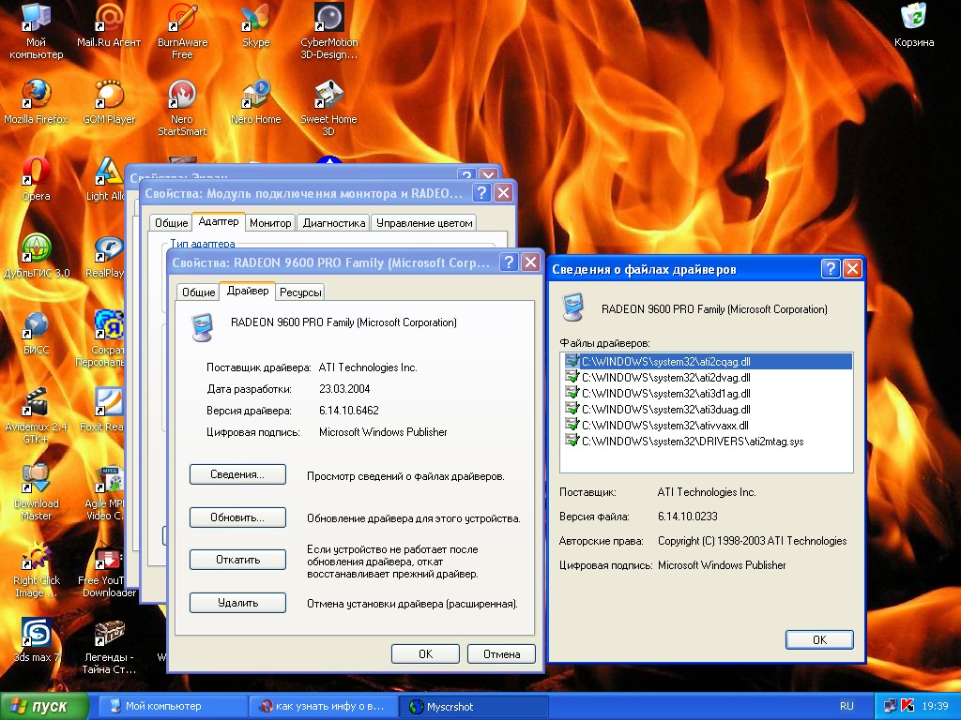Launch the Mozilla Firefox desktop shortcut
961x720 pixels.
(x=36, y=102)
